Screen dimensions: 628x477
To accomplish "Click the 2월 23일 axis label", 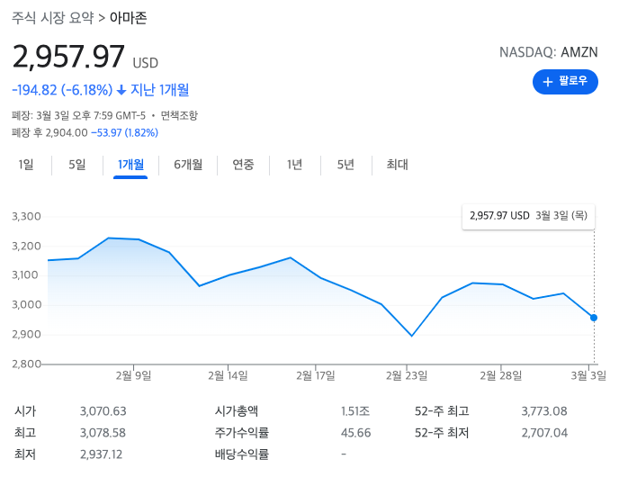I will [x=407, y=375].
